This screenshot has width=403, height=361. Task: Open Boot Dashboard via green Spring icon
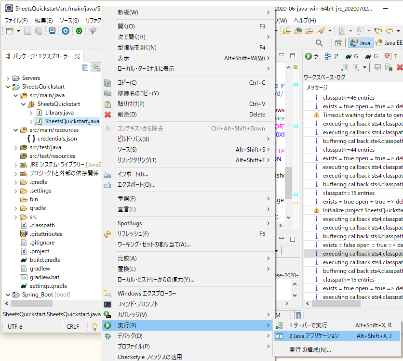tap(78, 31)
